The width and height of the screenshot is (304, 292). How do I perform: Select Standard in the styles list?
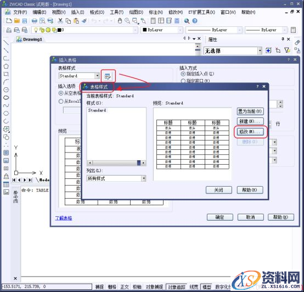[x=97, y=110]
